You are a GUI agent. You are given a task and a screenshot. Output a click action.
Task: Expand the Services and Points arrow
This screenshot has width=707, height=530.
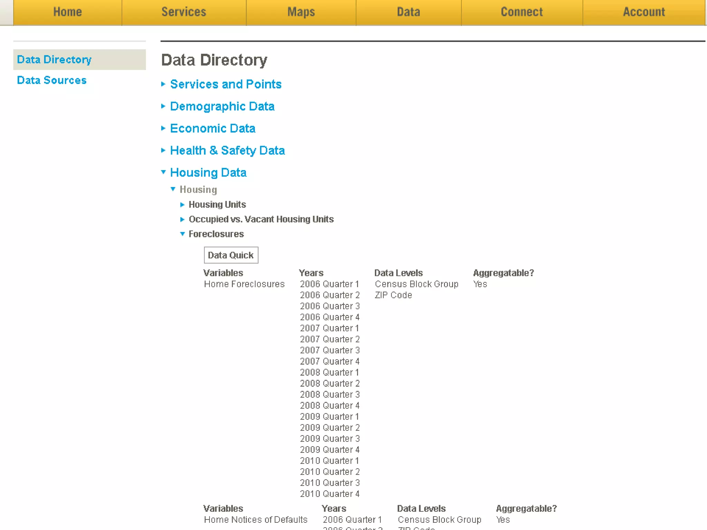[163, 84]
